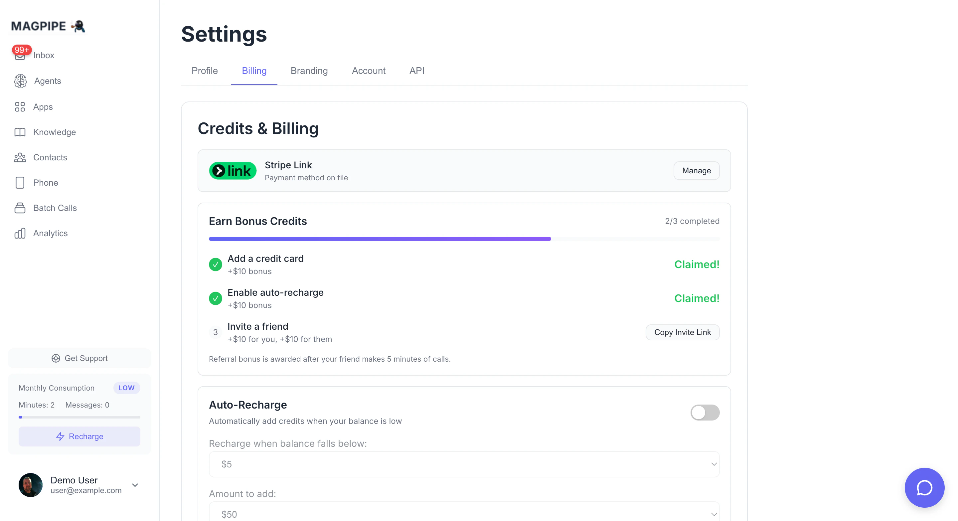This screenshot has width=958, height=521.
Task: Open the Contacts section
Action: 50,157
